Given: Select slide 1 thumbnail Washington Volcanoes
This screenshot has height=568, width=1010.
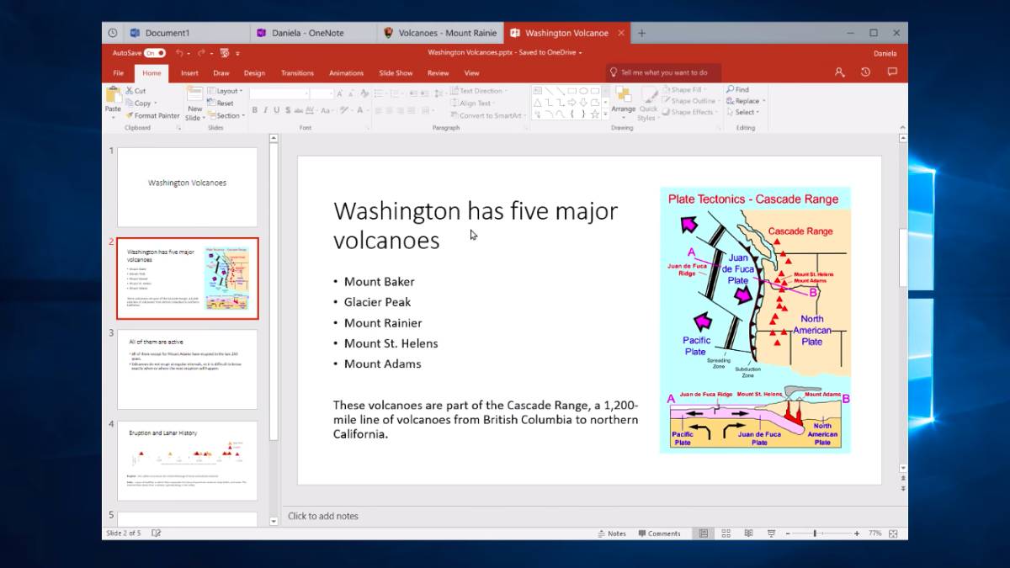Looking at the screenshot, I should tap(187, 187).
